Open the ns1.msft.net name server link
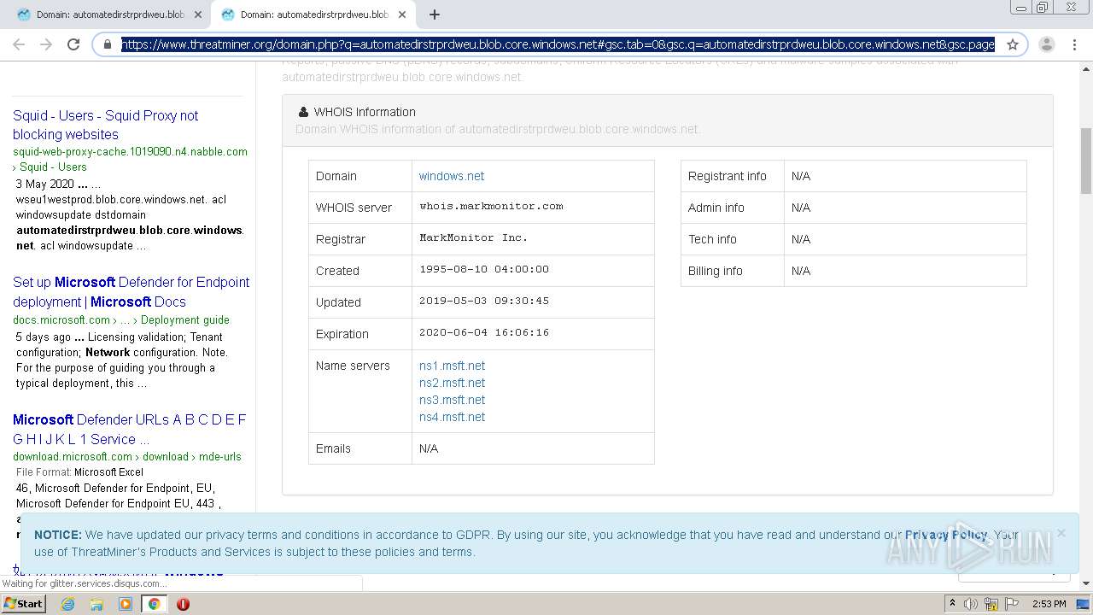The height and width of the screenshot is (615, 1093). click(x=452, y=366)
